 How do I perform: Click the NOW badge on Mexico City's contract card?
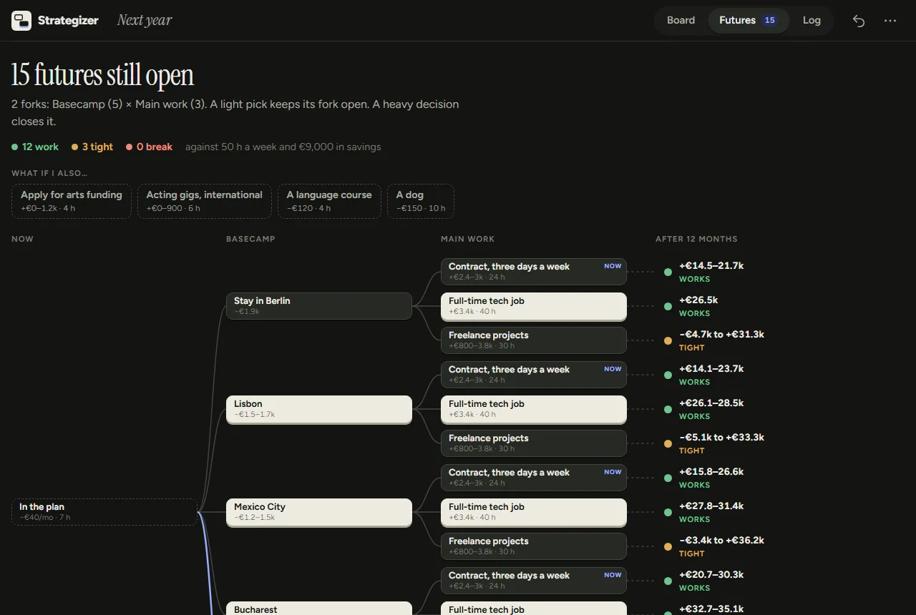[x=613, y=472]
